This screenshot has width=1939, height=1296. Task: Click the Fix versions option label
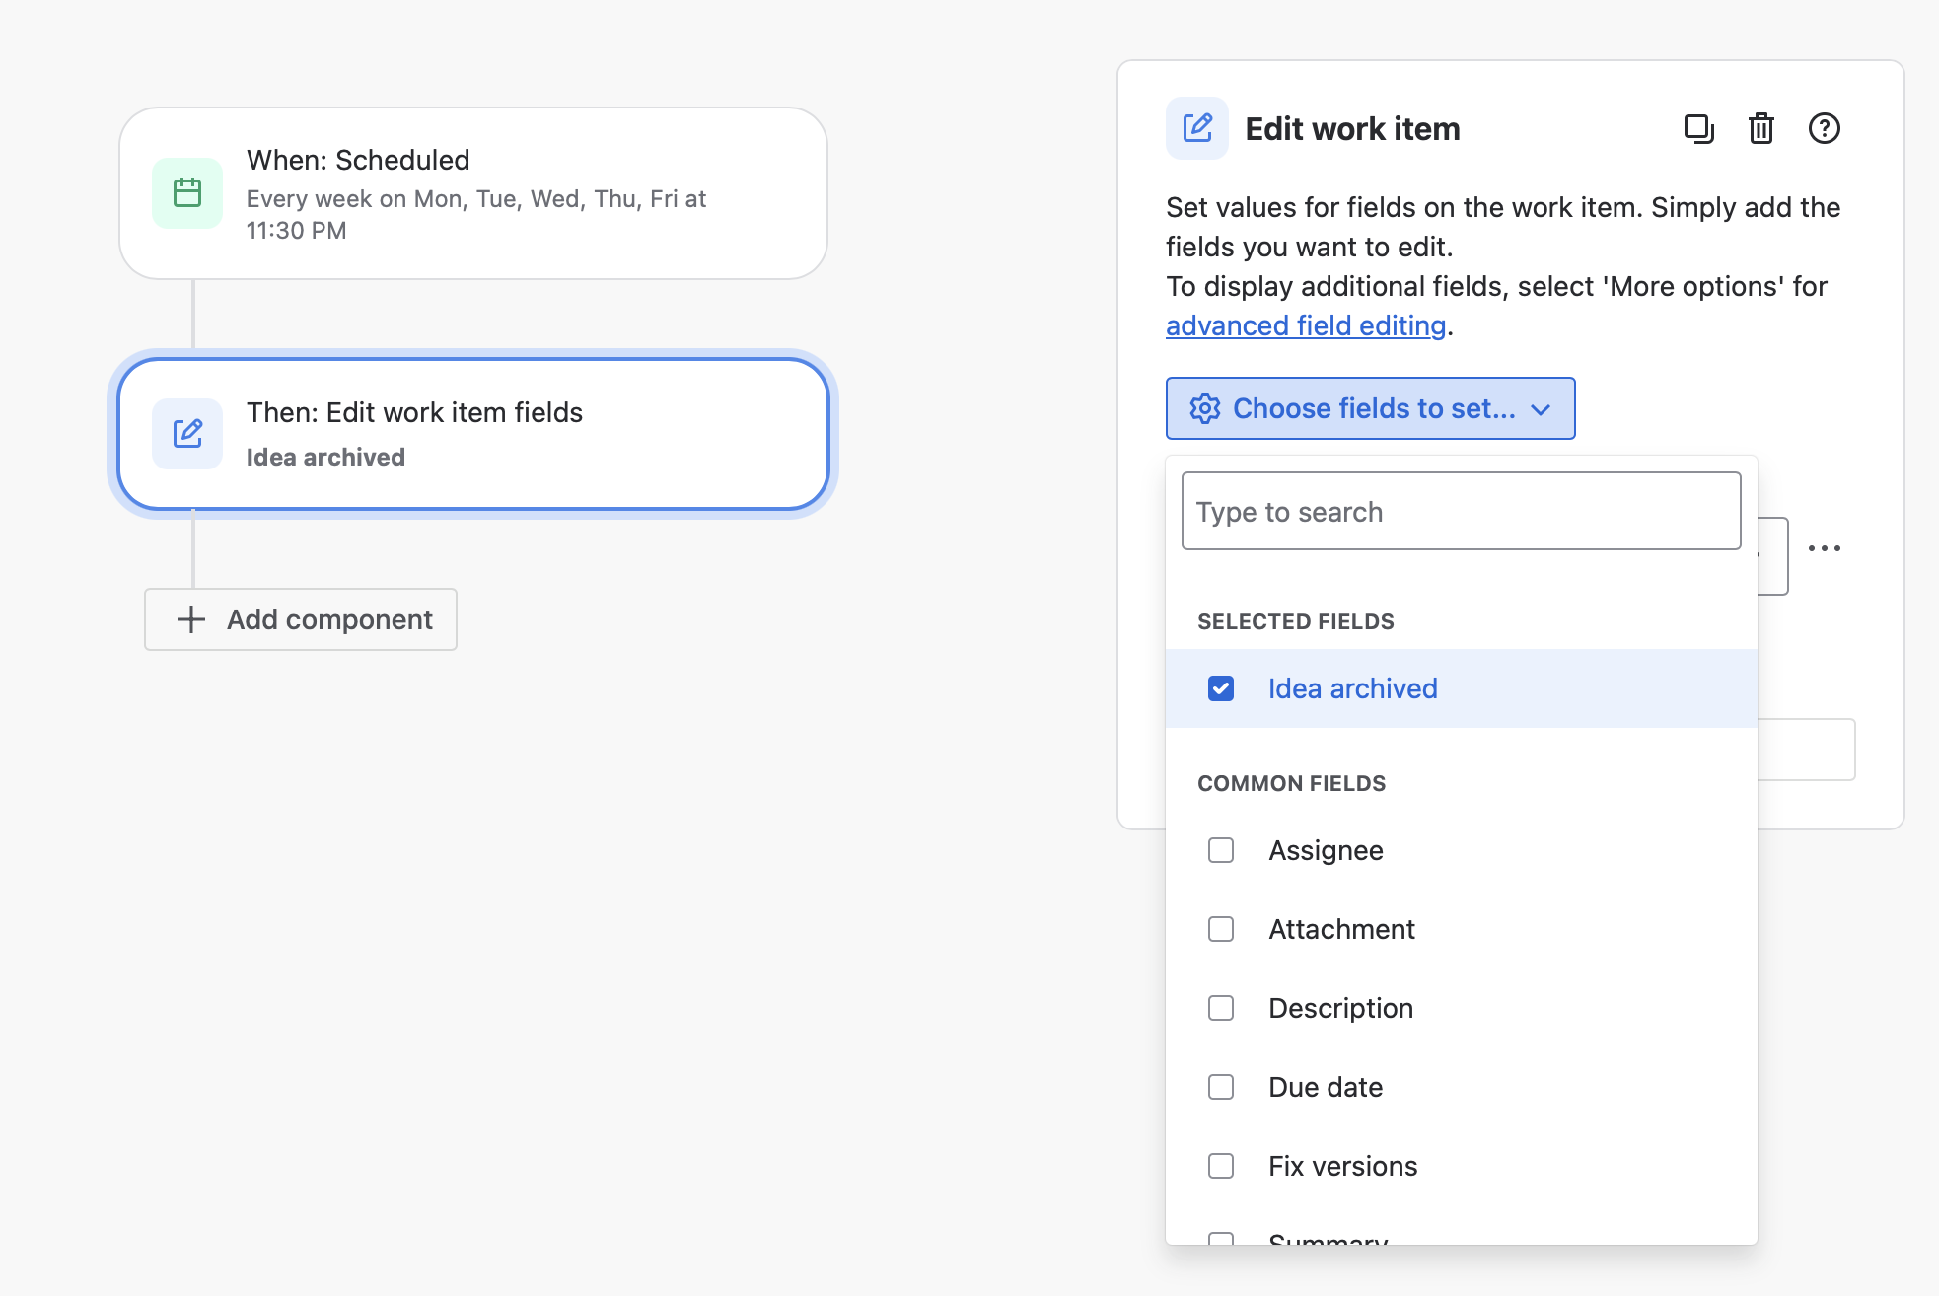point(1342,1166)
